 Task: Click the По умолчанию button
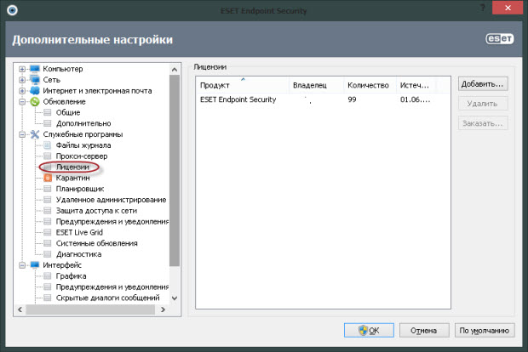point(485,331)
